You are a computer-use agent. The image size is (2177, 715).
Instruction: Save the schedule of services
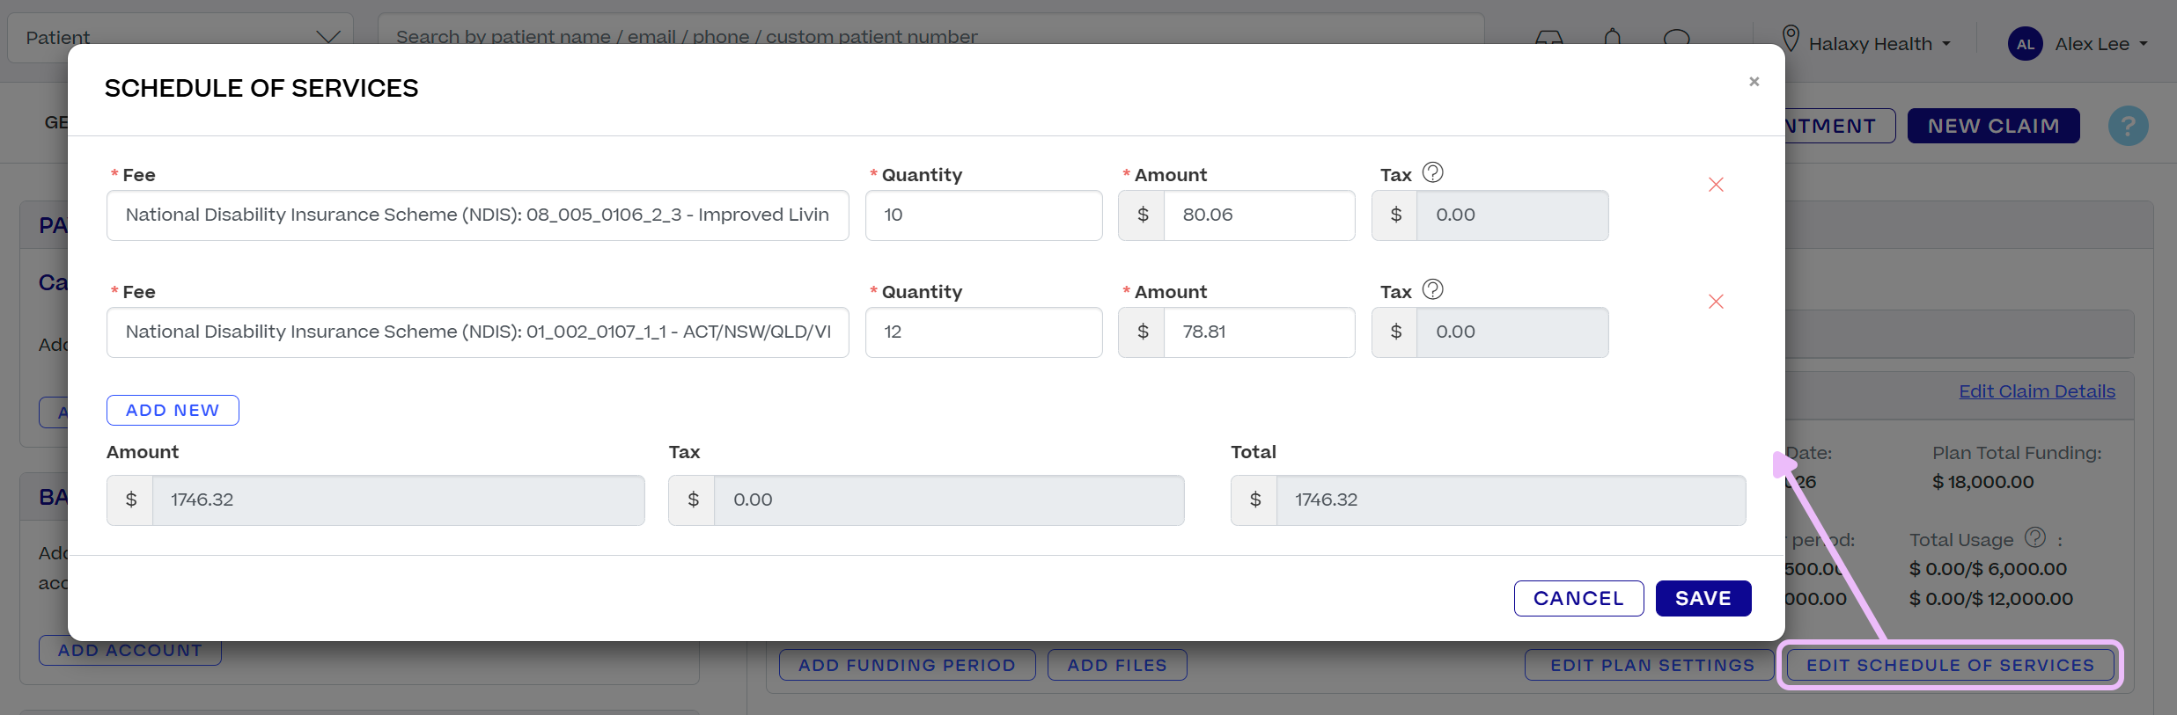click(1703, 599)
